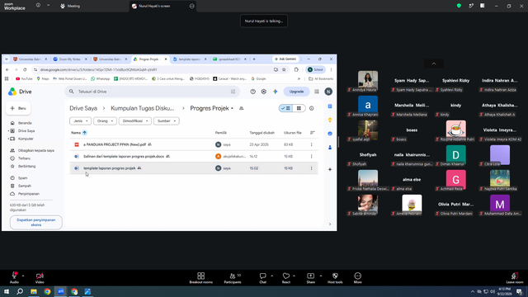The width and height of the screenshot is (528, 297).
Task: Click the Upgrade button in Drive
Action: pos(296,92)
